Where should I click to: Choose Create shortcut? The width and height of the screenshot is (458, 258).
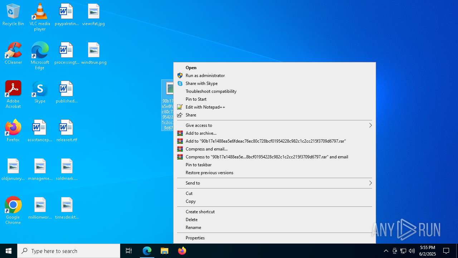click(274, 212)
